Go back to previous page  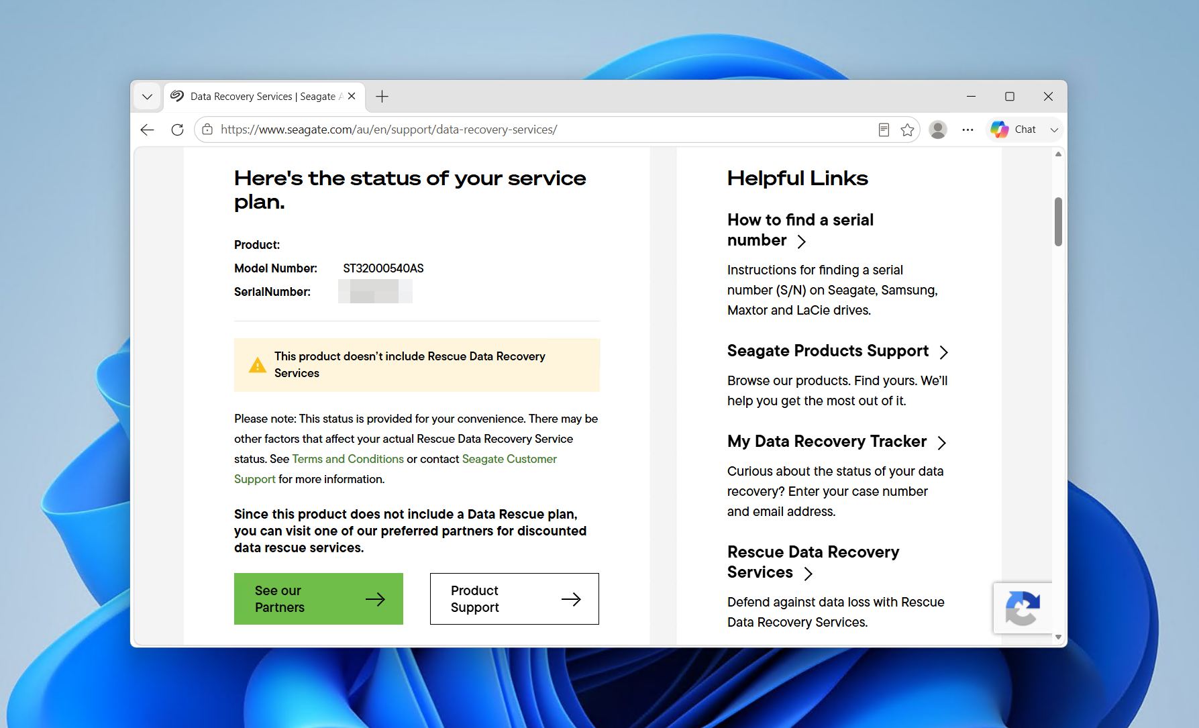[x=148, y=129]
